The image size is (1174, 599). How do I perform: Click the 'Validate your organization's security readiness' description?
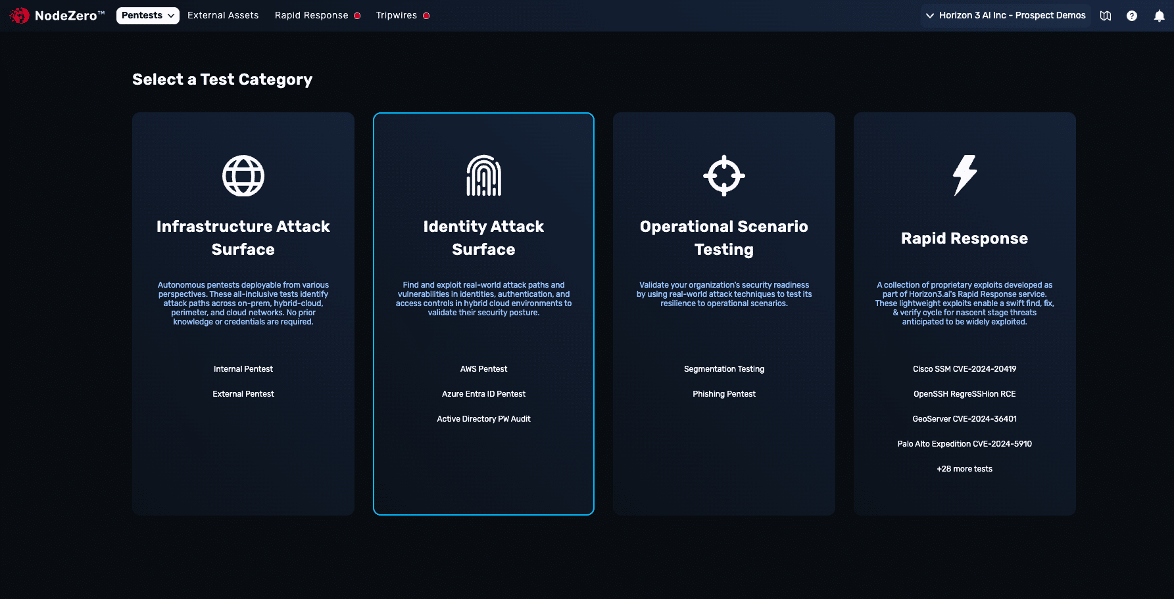click(x=724, y=294)
